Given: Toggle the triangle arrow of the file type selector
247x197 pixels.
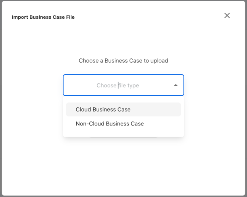Looking at the screenshot, I should [176, 85].
